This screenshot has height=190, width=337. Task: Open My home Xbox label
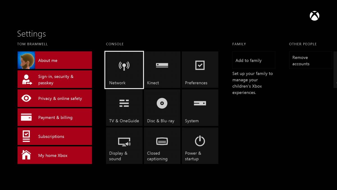coord(53,155)
